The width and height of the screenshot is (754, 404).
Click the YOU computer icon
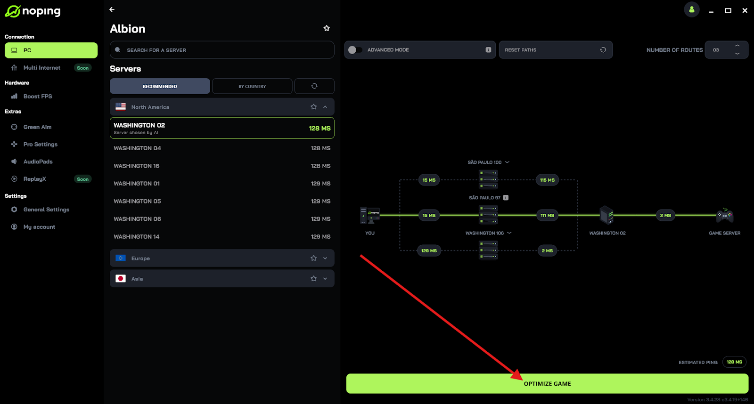[370, 215]
